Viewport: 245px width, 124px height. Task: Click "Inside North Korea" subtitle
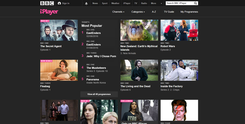(x=96, y=83)
